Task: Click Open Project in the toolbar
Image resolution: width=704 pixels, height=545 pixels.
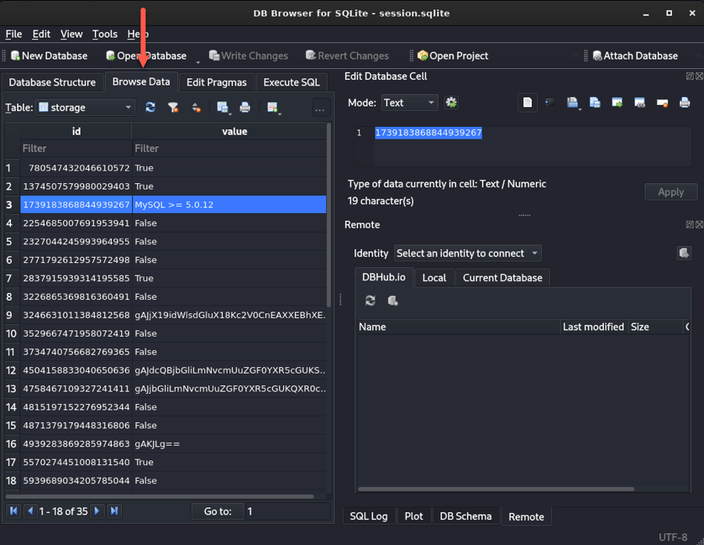Action: tap(453, 56)
